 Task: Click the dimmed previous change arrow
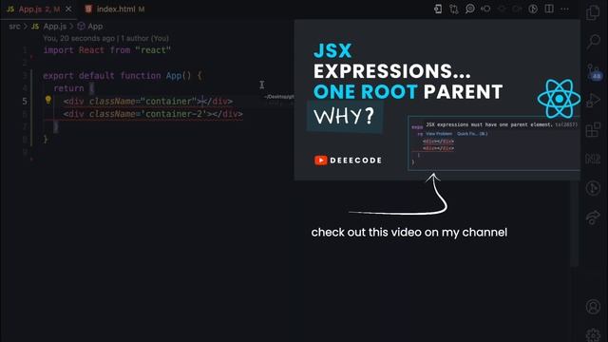click(x=502, y=9)
